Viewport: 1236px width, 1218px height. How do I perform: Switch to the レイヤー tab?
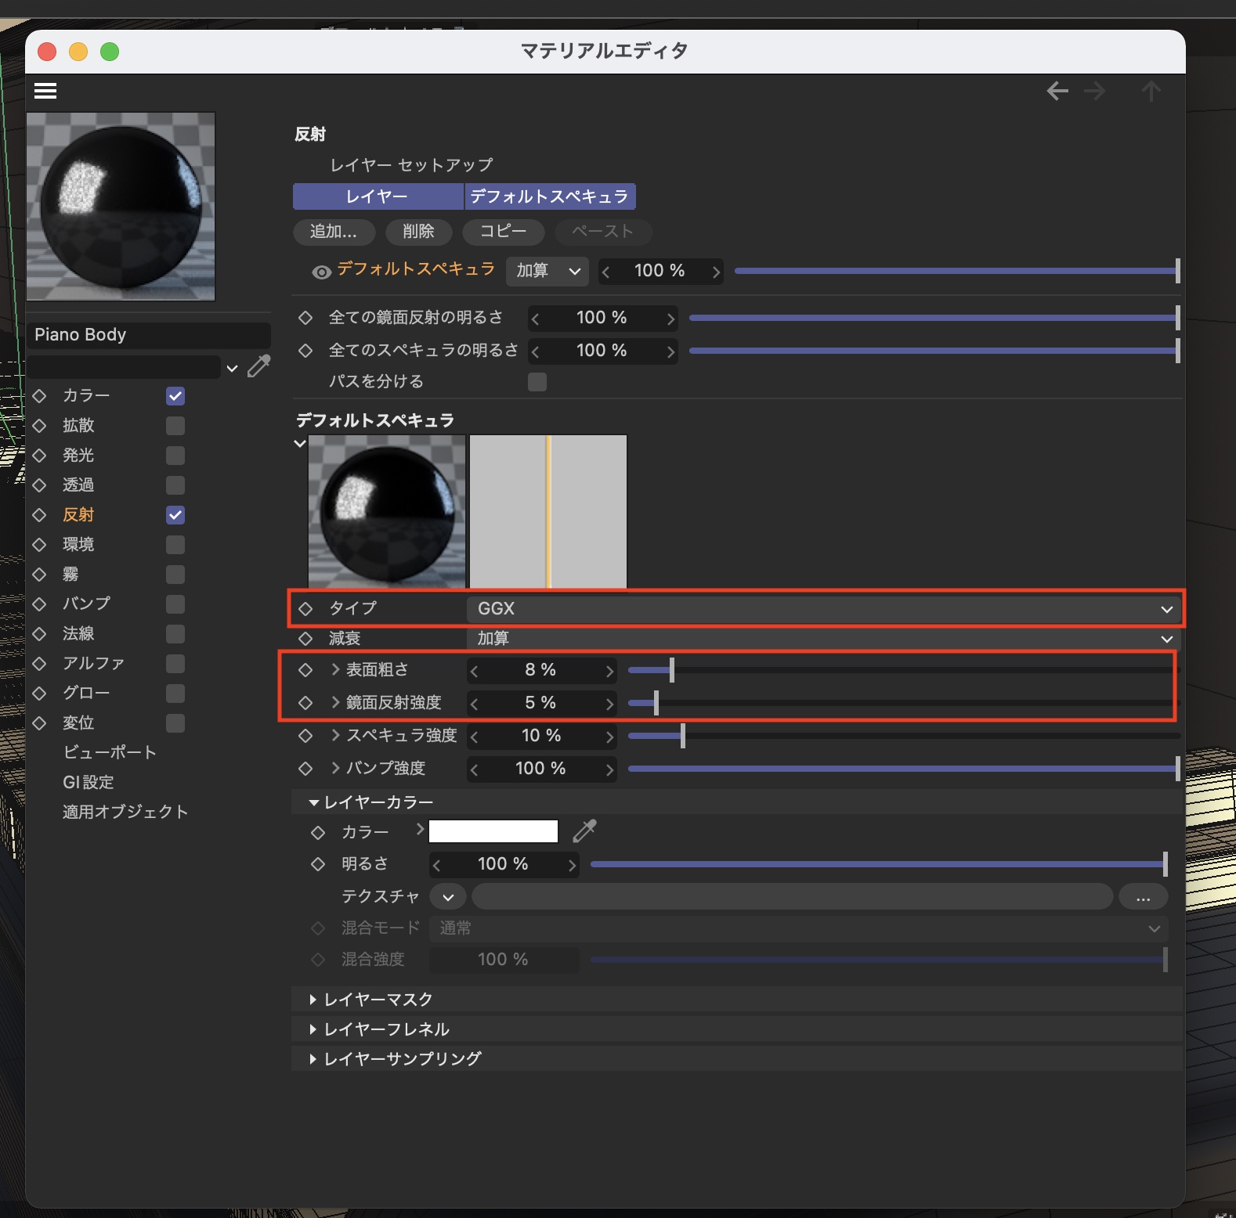pos(378,196)
